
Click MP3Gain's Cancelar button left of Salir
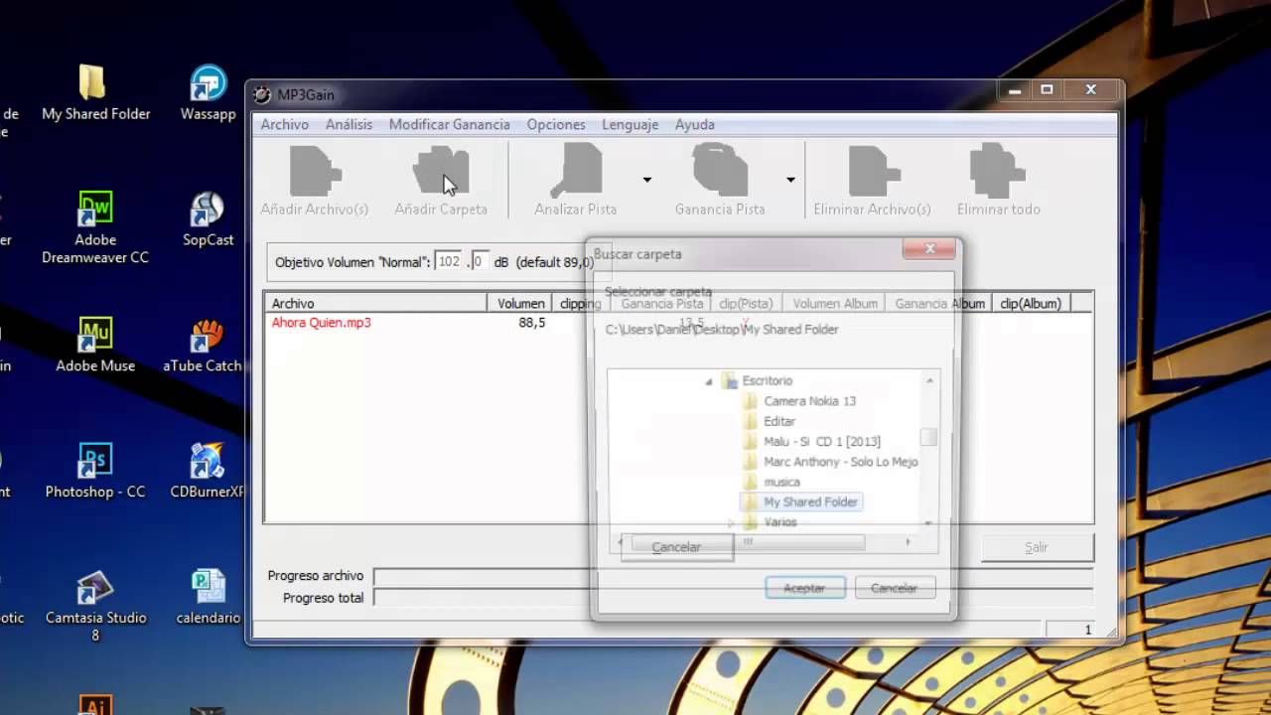pos(676,547)
